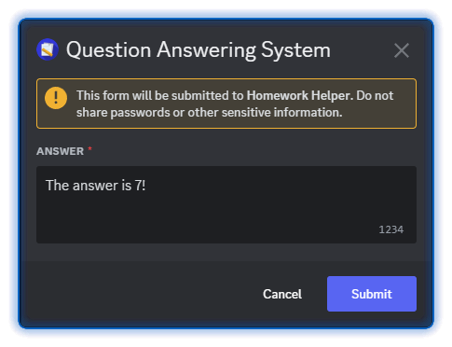Click the yellow exclamation warning icon

56,98
